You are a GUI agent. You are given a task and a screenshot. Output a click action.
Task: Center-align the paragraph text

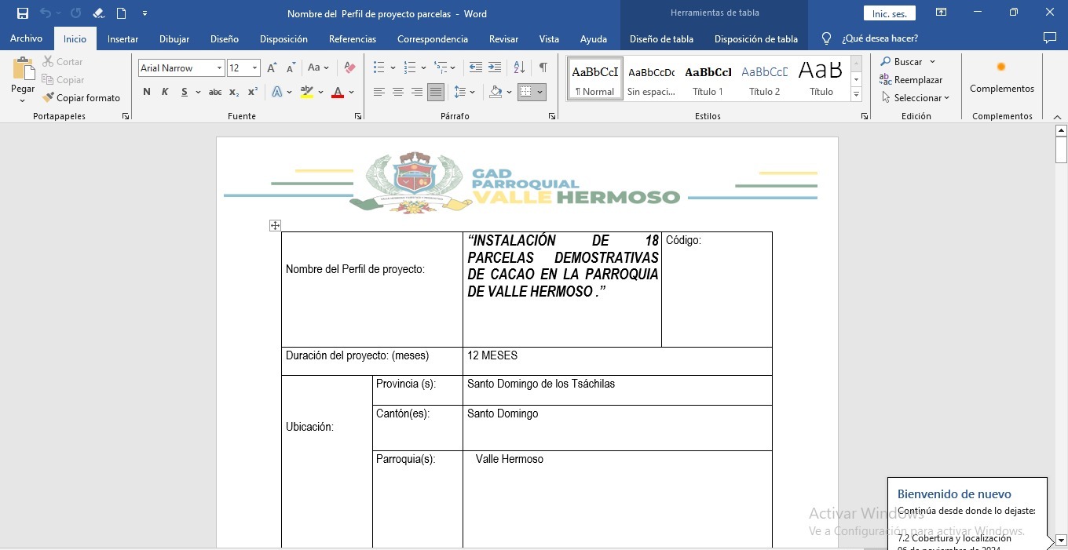pos(398,92)
